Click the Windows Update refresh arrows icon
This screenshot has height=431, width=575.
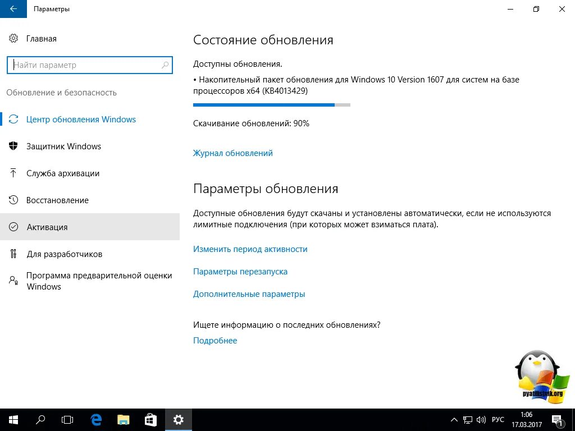pos(13,120)
